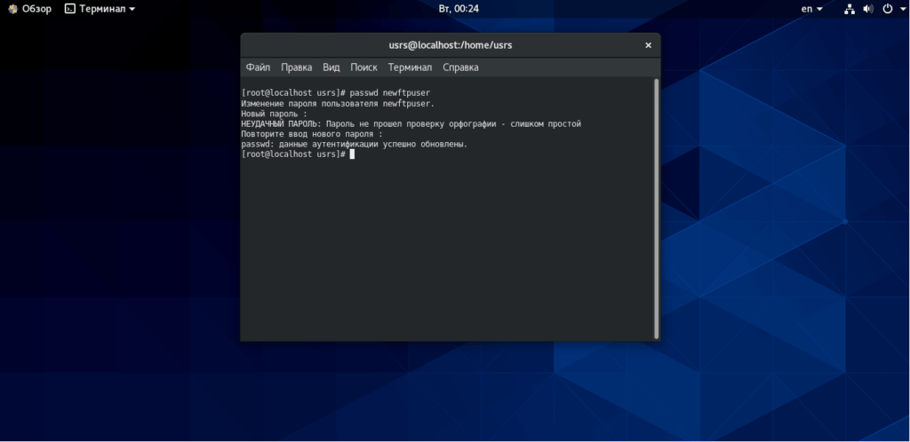Open the Правка menu

pos(296,67)
